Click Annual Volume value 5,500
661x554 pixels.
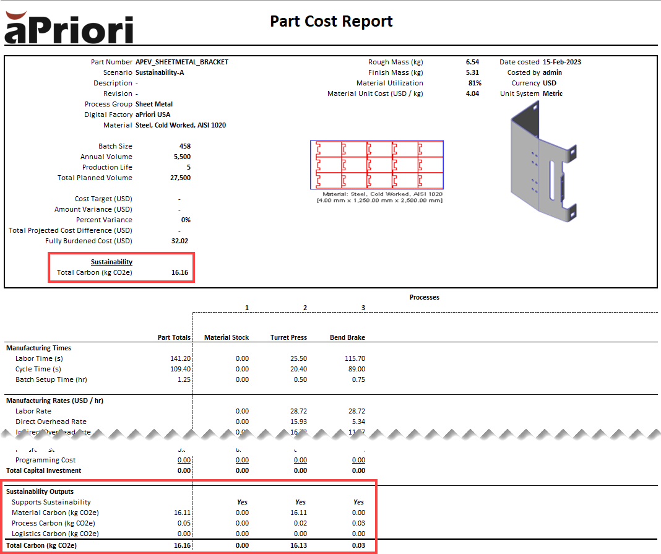tap(182, 157)
